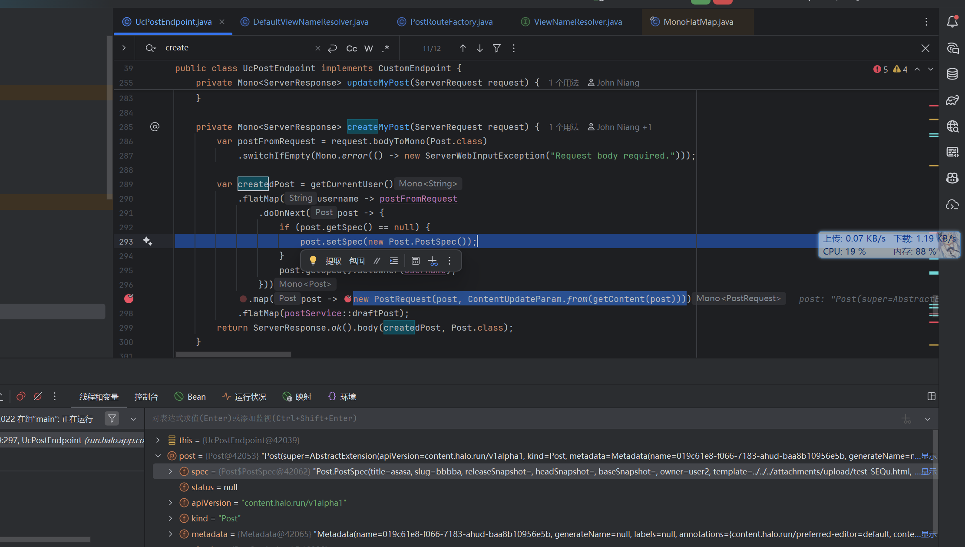Screen dimensions: 965x547
Task: Click 显示 link at end of spec row
Action: 929,471
